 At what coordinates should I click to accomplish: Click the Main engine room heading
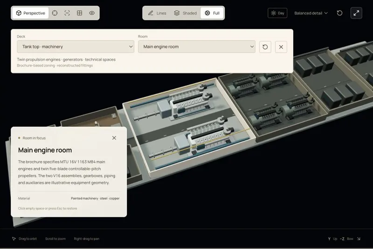45,150
